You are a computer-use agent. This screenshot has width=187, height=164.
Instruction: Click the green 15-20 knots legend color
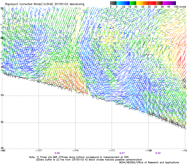[133, 3]
